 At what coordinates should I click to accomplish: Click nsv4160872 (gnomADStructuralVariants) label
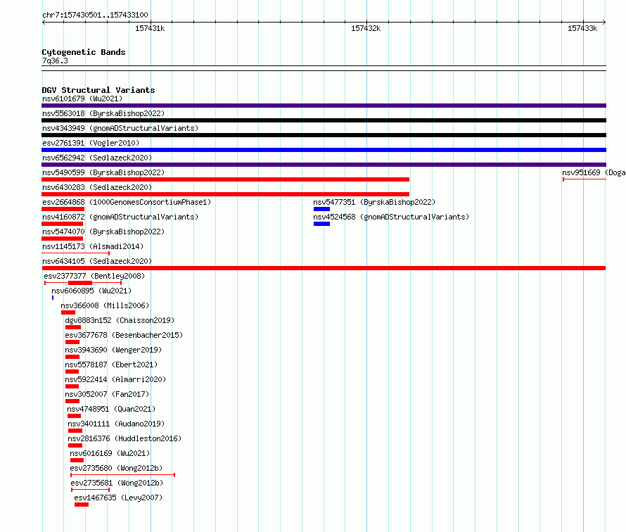point(120,217)
